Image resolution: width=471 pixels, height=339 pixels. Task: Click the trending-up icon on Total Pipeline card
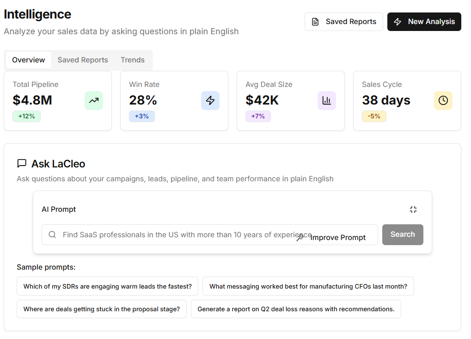click(x=94, y=100)
